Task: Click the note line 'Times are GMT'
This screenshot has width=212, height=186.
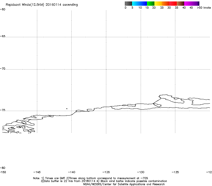Action: 55,178
